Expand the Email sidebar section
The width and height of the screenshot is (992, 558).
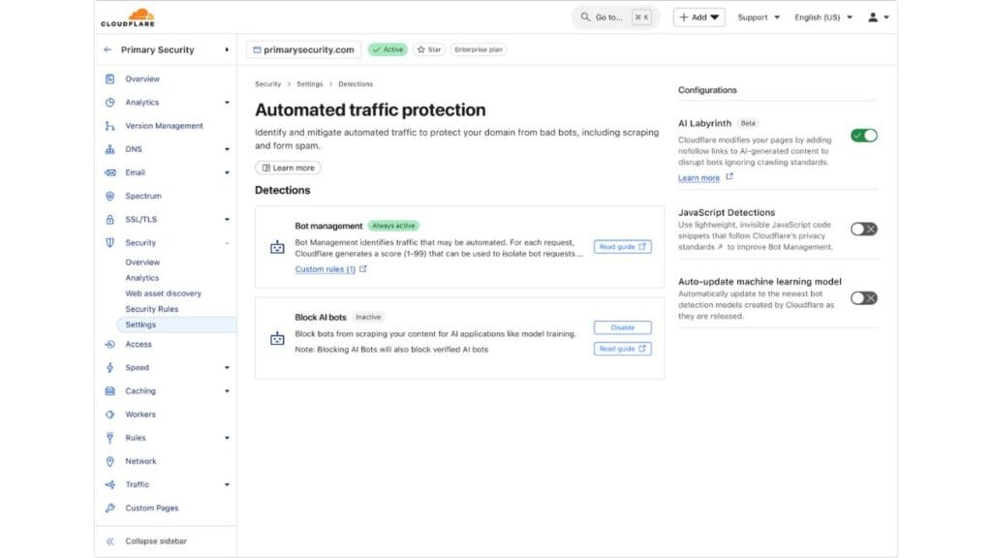(227, 172)
